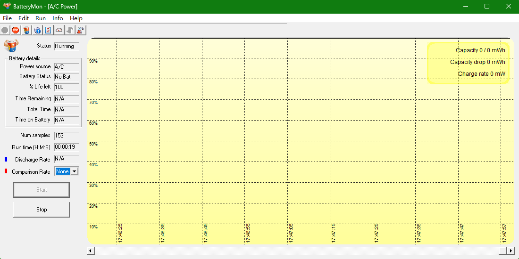The image size is (519, 259).
Task: Click the clock with red X icon
Action: [x=81, y=30]
